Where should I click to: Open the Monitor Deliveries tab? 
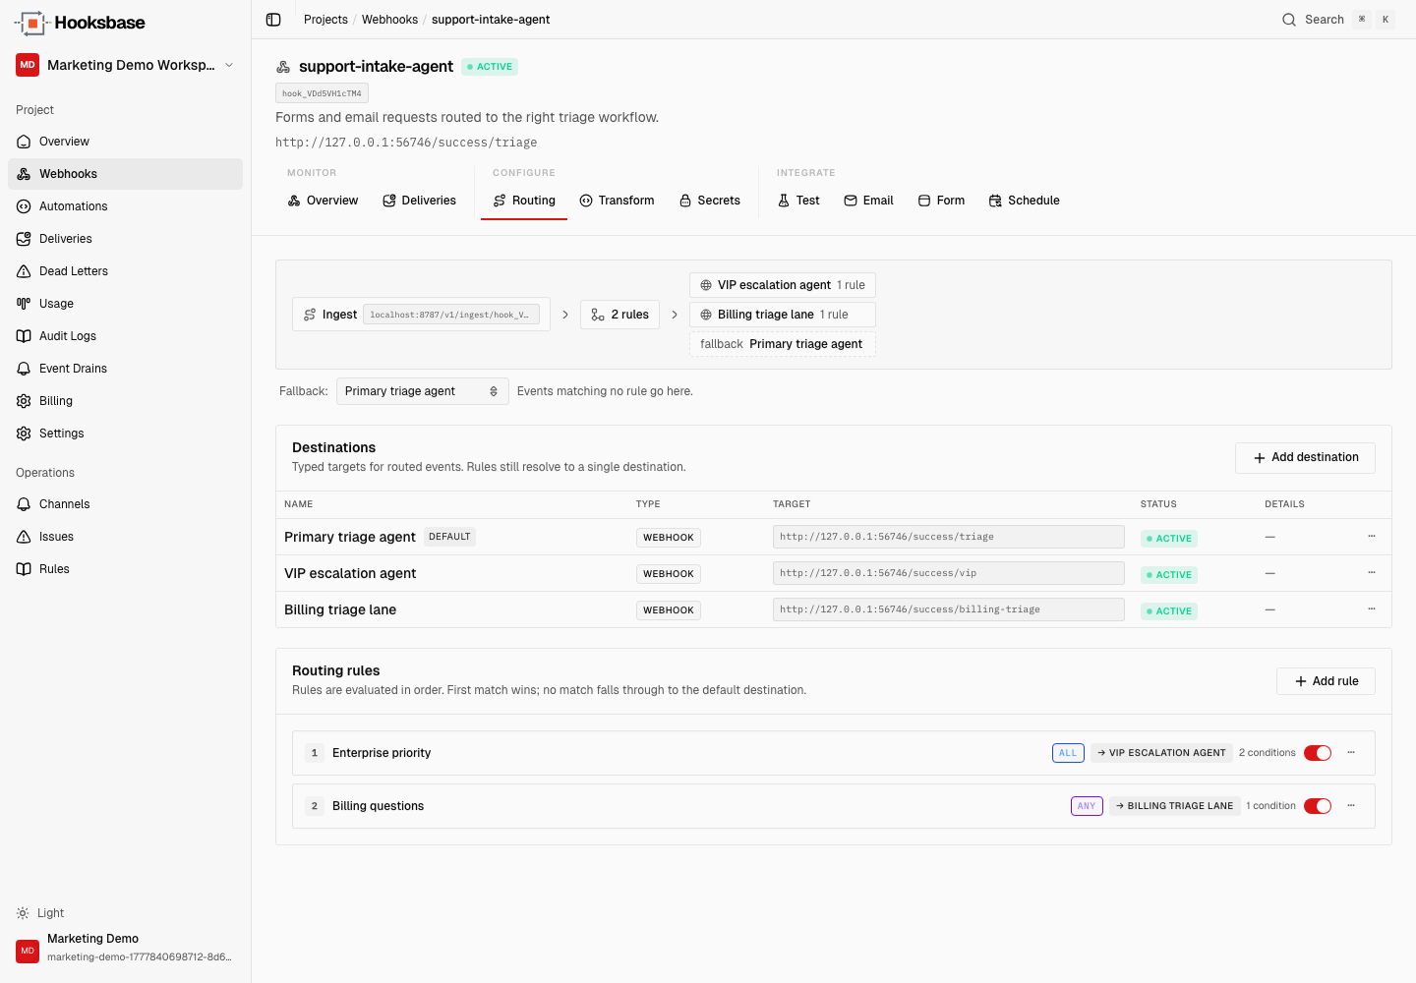[x=419, y=201]
